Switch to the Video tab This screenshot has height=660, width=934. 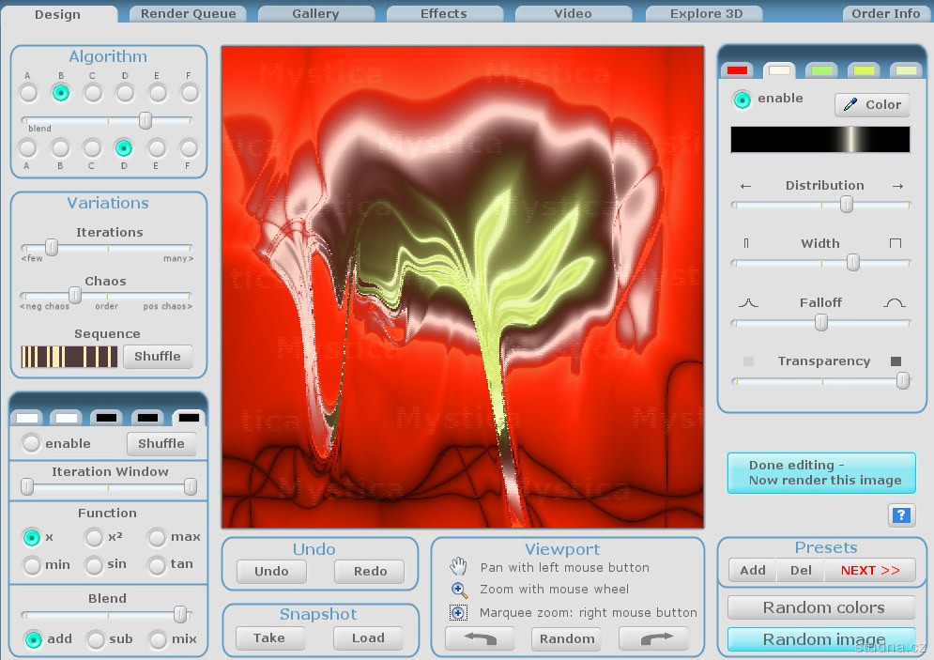573,14
